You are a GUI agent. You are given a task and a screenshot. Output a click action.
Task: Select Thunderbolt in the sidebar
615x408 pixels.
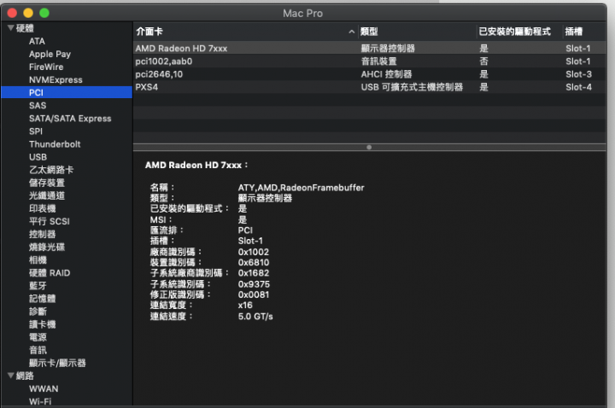click(x=55, y=144)
